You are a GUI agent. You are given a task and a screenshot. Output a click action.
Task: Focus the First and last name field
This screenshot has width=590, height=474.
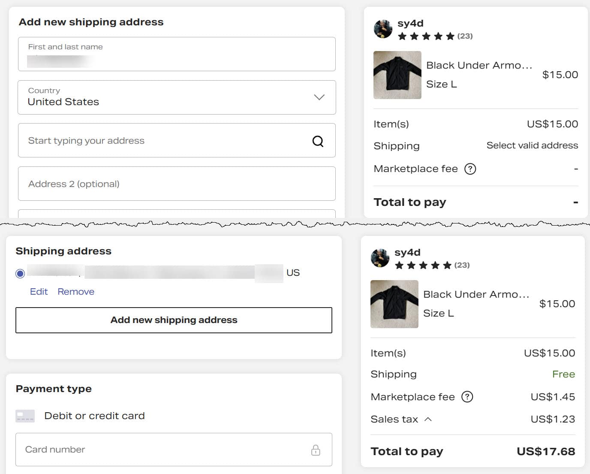point(177,54)
